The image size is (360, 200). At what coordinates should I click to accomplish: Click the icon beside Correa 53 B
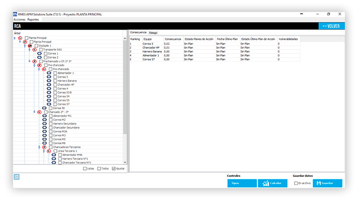49,92
